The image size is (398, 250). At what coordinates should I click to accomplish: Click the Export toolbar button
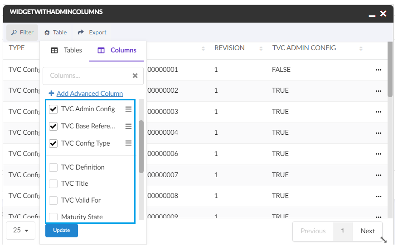click(92, 33)
